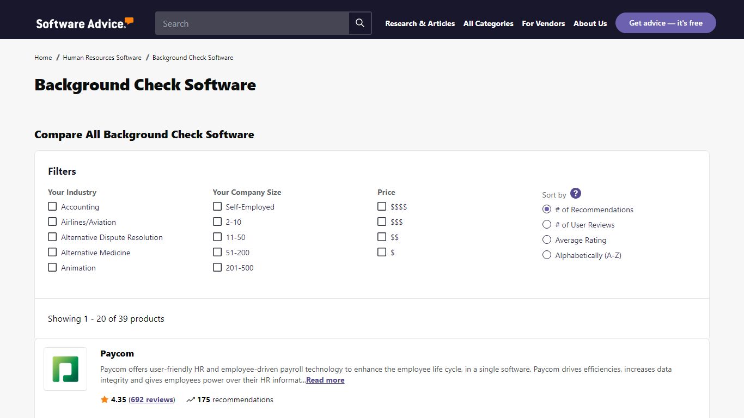Image resolution: width=744 pixels, height=418 pixels.
Task: Check the Alternative Medicine filter
Action: [52, 252]
